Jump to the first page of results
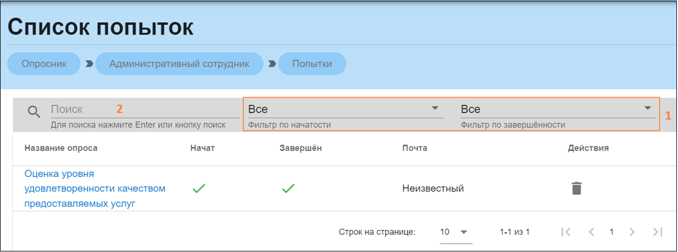The image size is (678, 252). pos(566,232)
